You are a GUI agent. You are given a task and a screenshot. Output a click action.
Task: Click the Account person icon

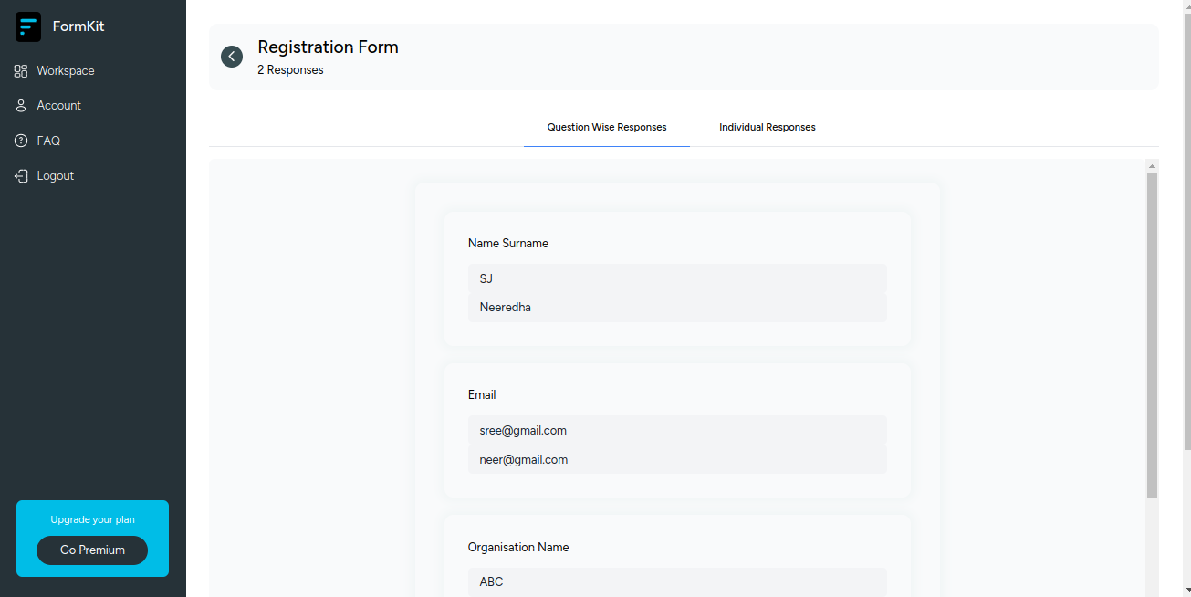pyautogui.click(x=21, y=106)
